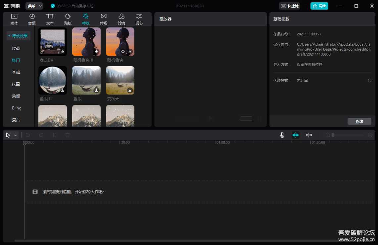This screenshot has height=245, width=378.
Task: Switch to the 复古 effects category
Action: pyautogui.click(x=16, y=120)
